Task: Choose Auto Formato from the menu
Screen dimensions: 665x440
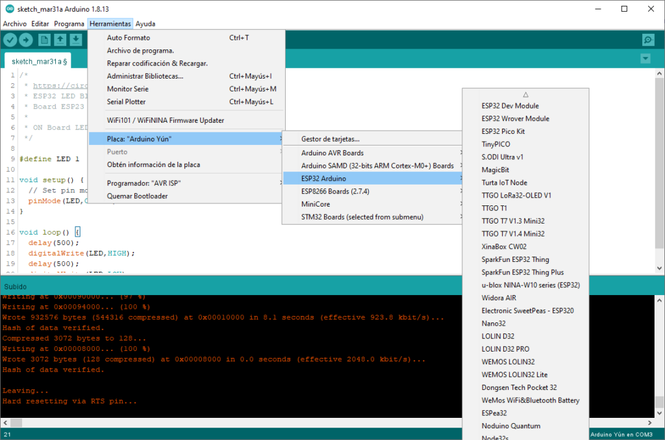Action: point(186,38)
